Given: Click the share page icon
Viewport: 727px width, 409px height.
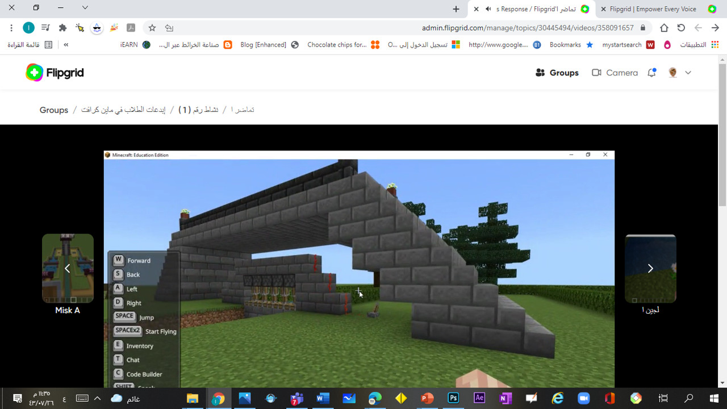Looking at the screenshot, I should (x=169, y=28).
